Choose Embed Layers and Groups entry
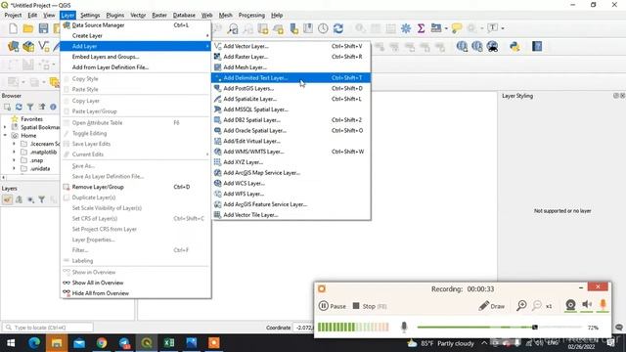The height and width of the screenshot is (352, 626). click(x=136, y=57)
